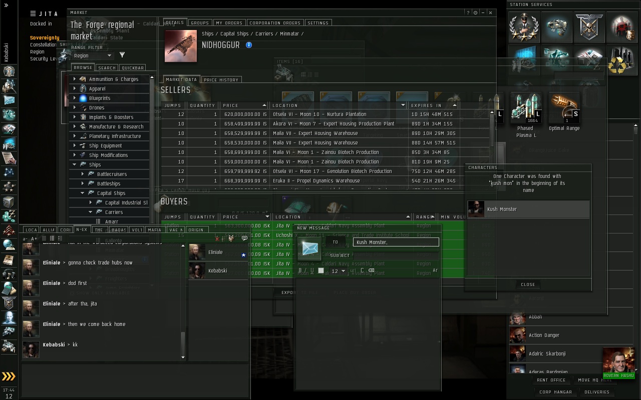Open the corporation stars icon in sidebar
Image resolution: width=641 pixels, height=400 pixels.
[9, 187]
